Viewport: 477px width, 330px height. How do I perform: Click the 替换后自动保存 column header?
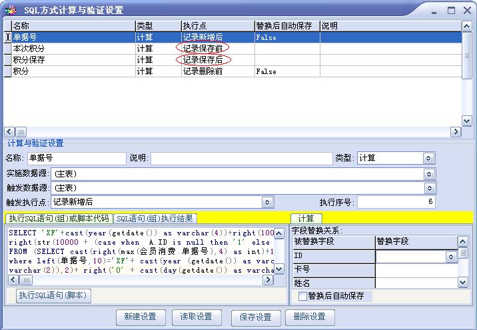coord(287,26)
